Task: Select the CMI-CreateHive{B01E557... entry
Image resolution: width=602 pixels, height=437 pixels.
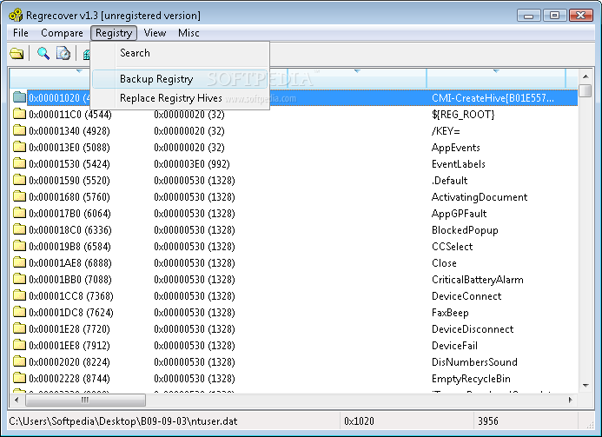Action: pos(493,98)
